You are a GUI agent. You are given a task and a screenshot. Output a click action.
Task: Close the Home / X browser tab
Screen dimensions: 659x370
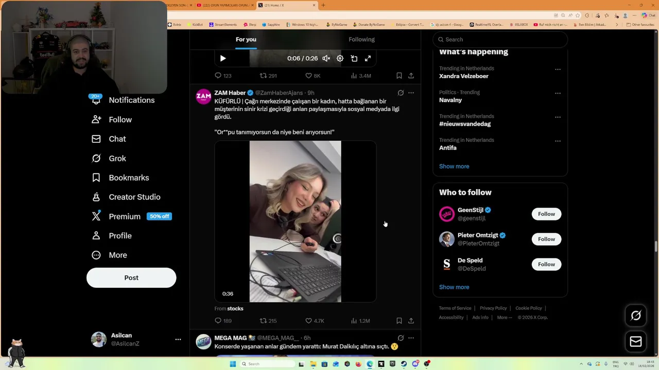(x=314, y=5)
